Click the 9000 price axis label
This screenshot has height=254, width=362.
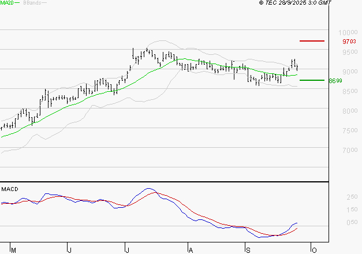pos(350,72)
